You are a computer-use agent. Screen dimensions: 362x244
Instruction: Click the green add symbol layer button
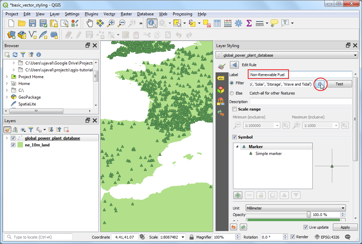tap(238, 195)
